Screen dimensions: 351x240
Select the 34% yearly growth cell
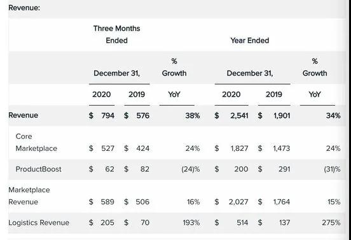(x=333, y=116)
